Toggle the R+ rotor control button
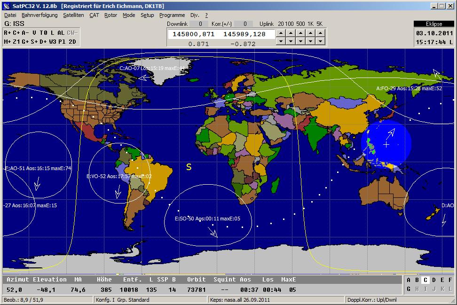457x305 pixels. pos(8,32)
